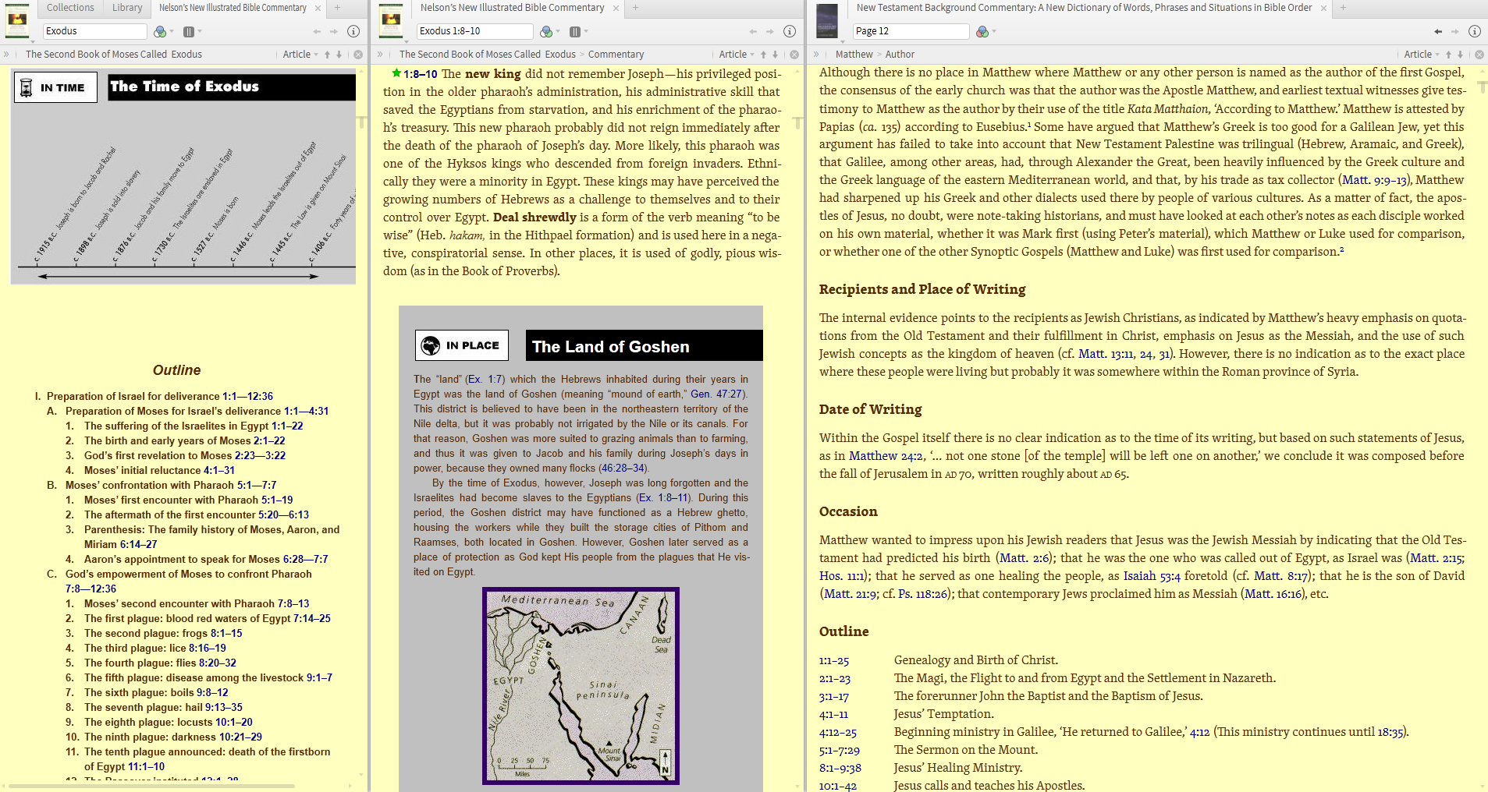Expand contents pane in the left Exodus panel
Image resolution: width=1488 pixels, height=792 pixels.
pos(6,55)
